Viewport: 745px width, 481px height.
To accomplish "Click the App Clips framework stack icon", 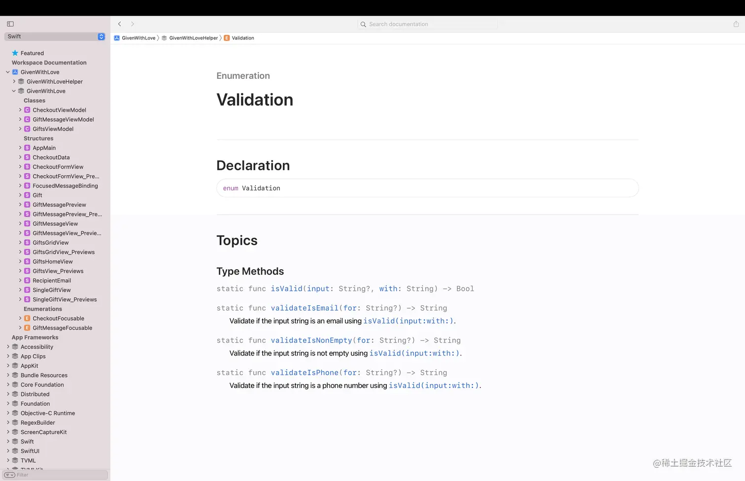I will (15, 356).
